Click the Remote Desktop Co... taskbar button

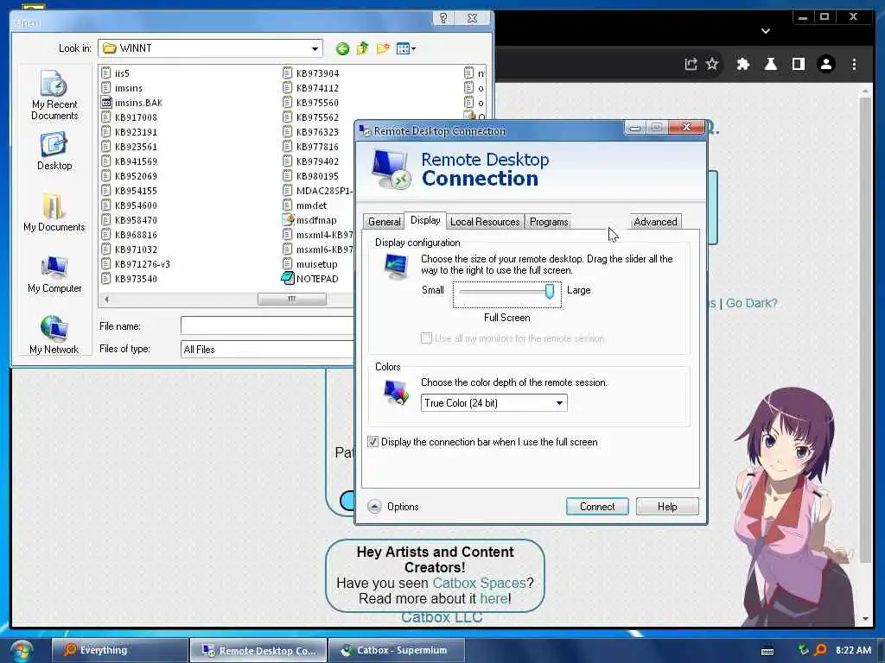tap(258, 651)
